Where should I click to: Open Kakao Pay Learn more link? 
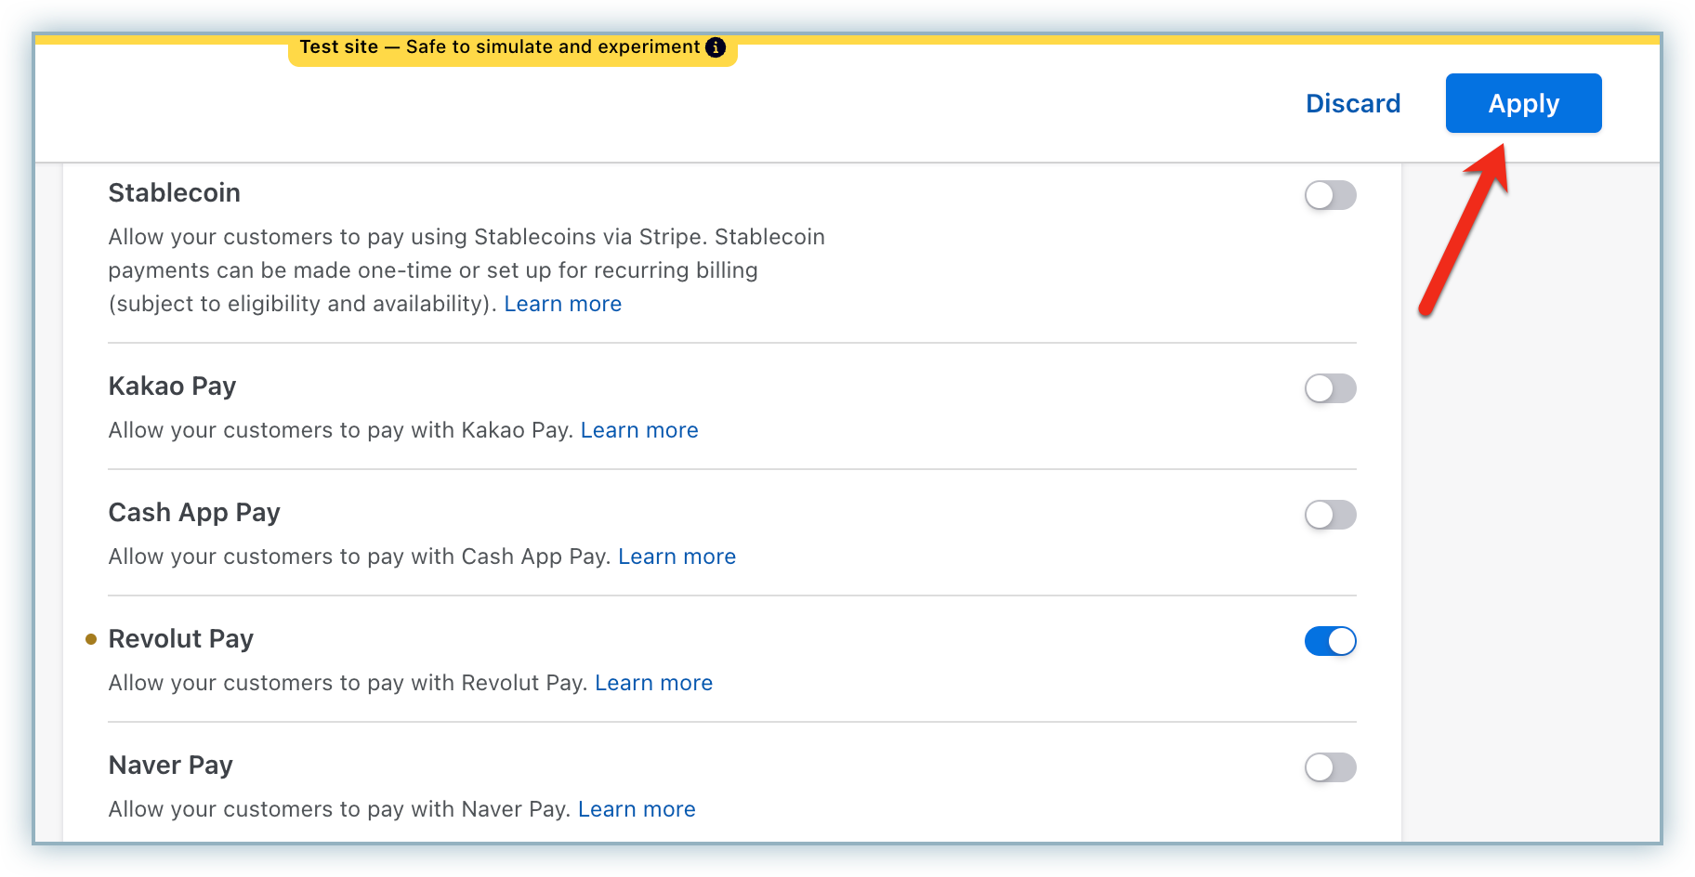coord(639,430)
